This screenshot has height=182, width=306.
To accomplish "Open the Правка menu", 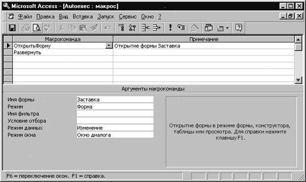I will tap(45, 17).
